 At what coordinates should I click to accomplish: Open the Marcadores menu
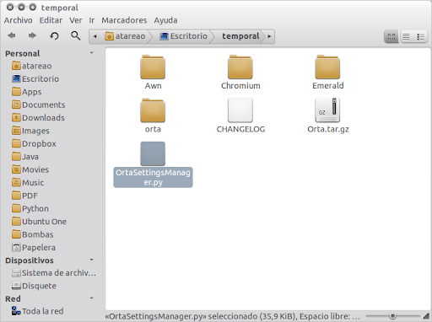(124, 20)
